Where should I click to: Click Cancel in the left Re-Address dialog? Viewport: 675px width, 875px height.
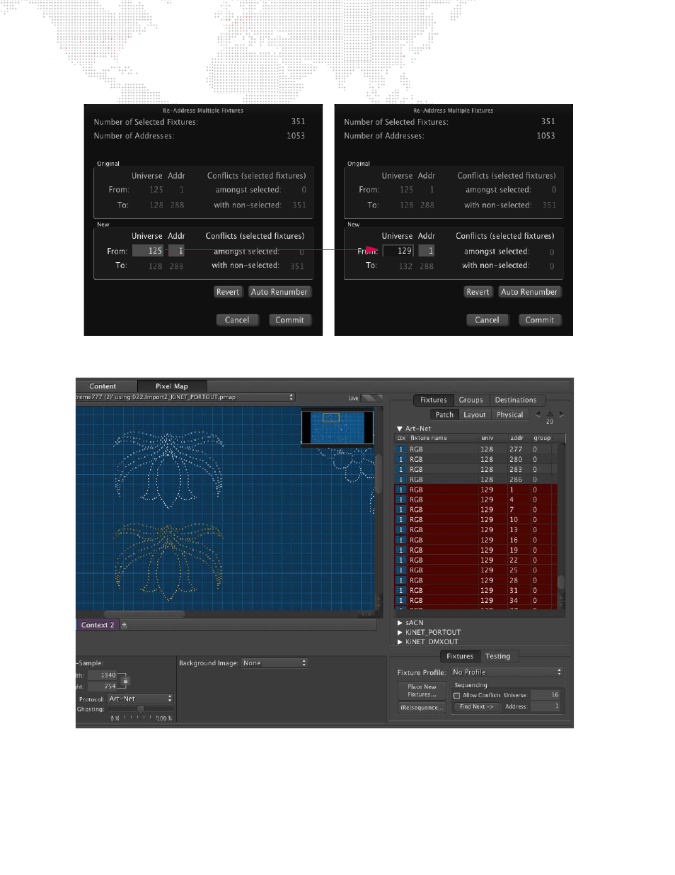click(x=237, y=320)
